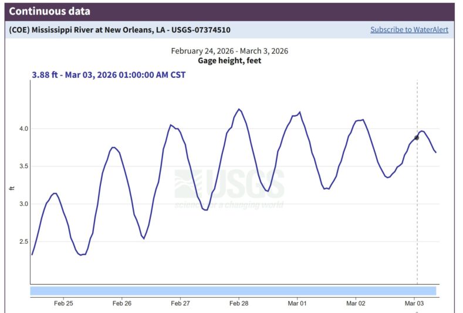Click the 'ft' y-axis unit label

pyautogui.click(x=12, y=187)
